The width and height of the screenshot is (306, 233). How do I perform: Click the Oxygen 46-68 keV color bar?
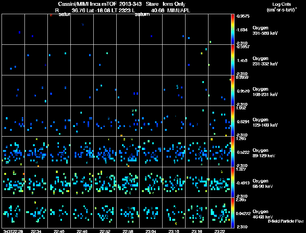pyautogui.click(x=233, y=213)
